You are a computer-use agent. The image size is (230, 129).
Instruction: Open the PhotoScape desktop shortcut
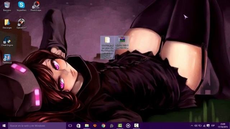[x=36, y=6]
